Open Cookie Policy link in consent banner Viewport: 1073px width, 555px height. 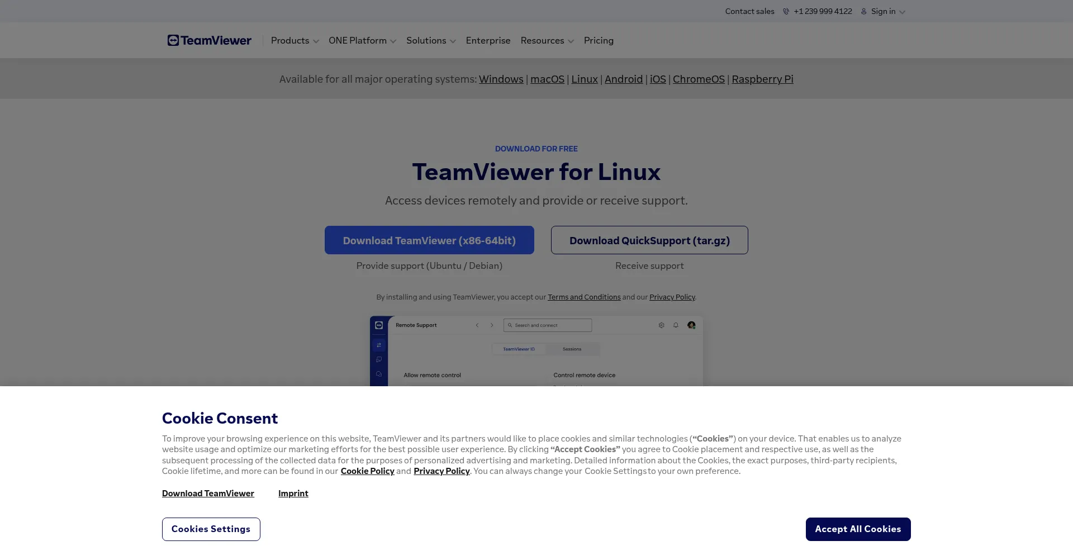tap(368, 471)
